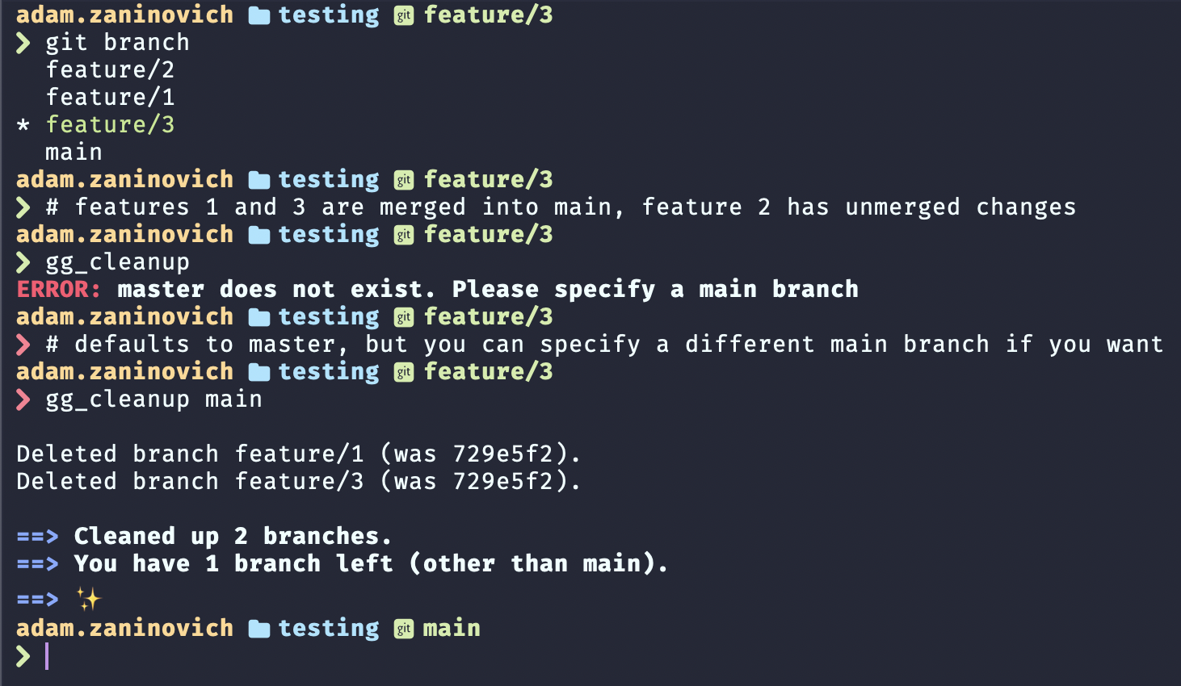Click the blue arrow before You have 1 branch left

coord(37,564)
